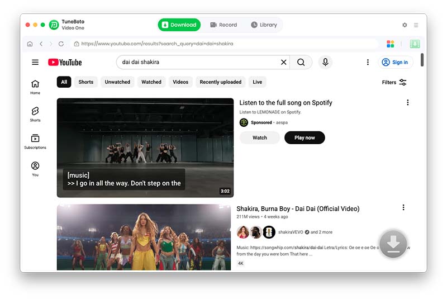Select the Watched filter chip
Screen dimensions: 447x299
151,82
